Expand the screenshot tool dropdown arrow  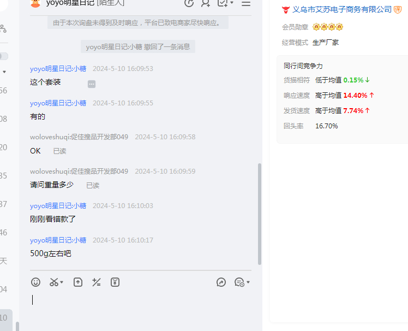[62, 283]
